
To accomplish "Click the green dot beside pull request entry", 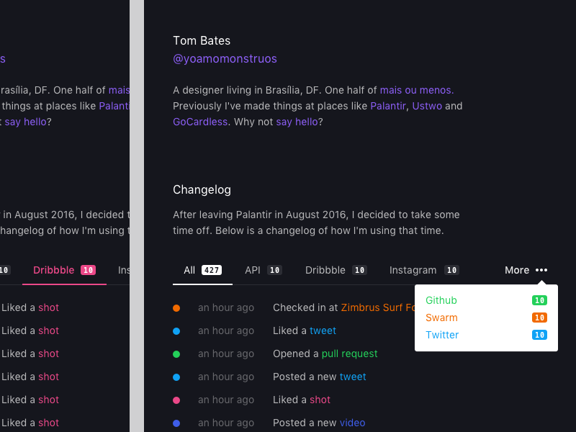I will tap(176, 354).
